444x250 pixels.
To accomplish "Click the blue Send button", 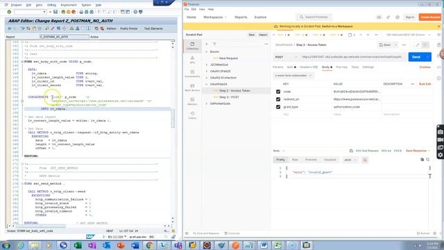I will (416, 57).
